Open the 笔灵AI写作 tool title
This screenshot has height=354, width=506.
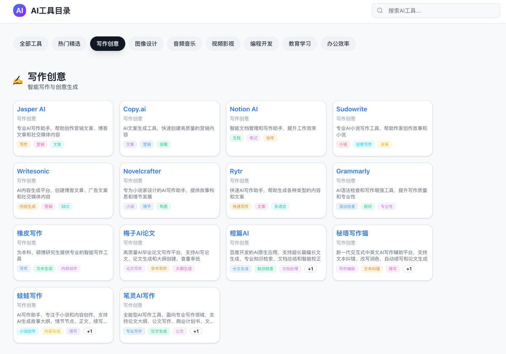coord(139,295)
